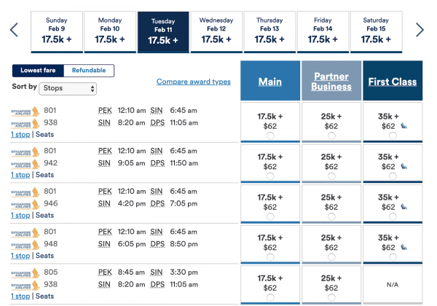Click the next week right arrow
The image size is (437, 306).
tap(420, 30)
